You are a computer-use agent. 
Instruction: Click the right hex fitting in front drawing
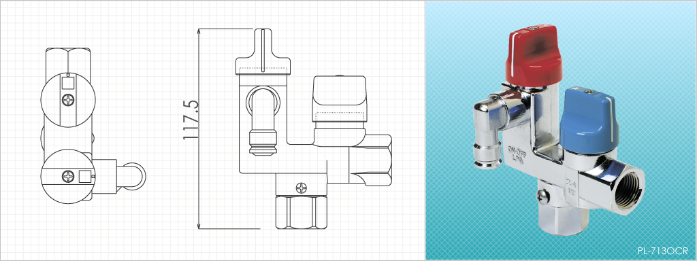click(x=370, y=160)
